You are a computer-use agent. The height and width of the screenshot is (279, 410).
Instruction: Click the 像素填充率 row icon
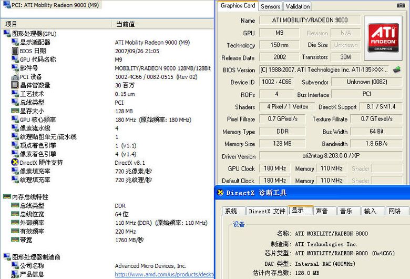click(15, 171)
